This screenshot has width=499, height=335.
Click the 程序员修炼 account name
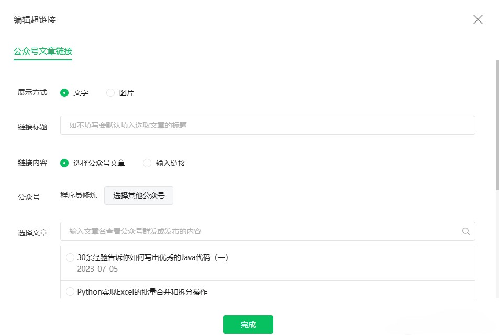point(79,196)
